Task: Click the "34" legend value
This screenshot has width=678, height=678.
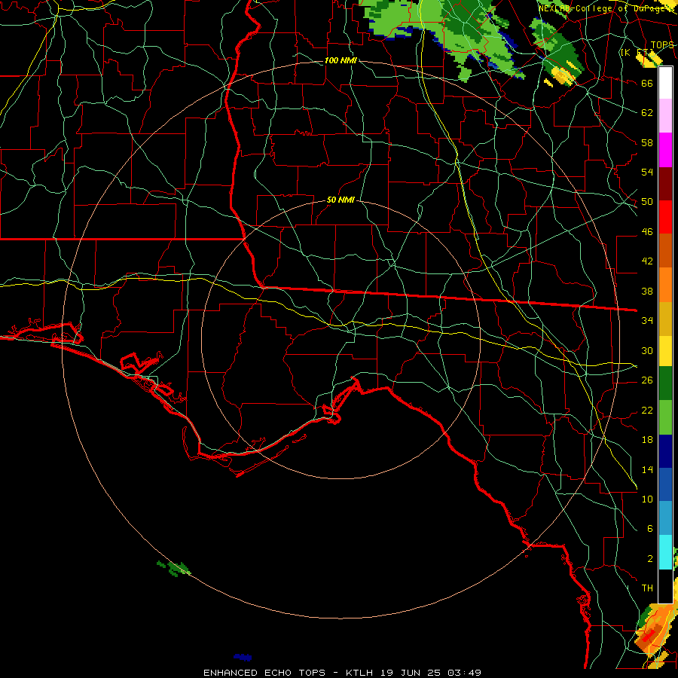Action: (647, 321)
